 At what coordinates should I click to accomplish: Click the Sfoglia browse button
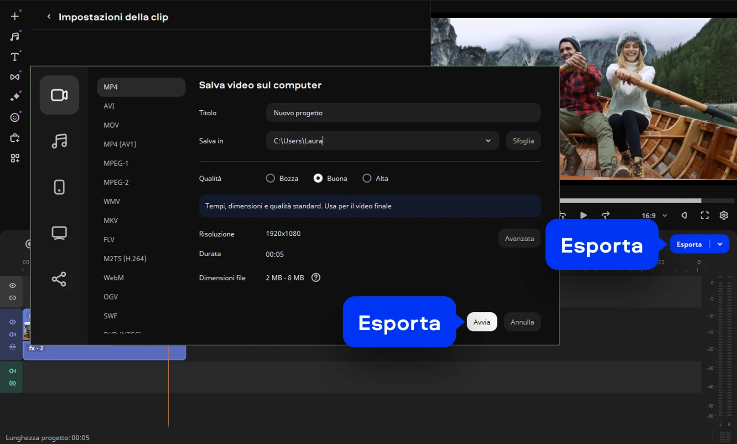pos(523,141)
